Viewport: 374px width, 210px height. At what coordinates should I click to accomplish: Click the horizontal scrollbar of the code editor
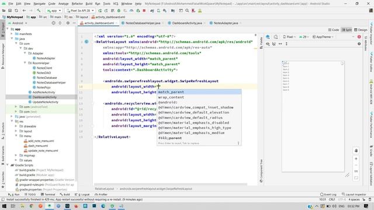[x=171, y=184]
